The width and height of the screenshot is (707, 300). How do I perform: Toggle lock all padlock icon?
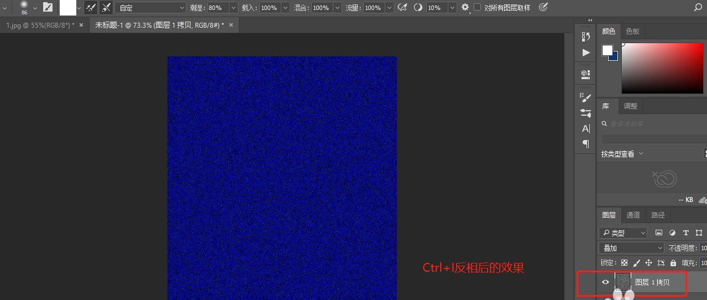(673, 263)
